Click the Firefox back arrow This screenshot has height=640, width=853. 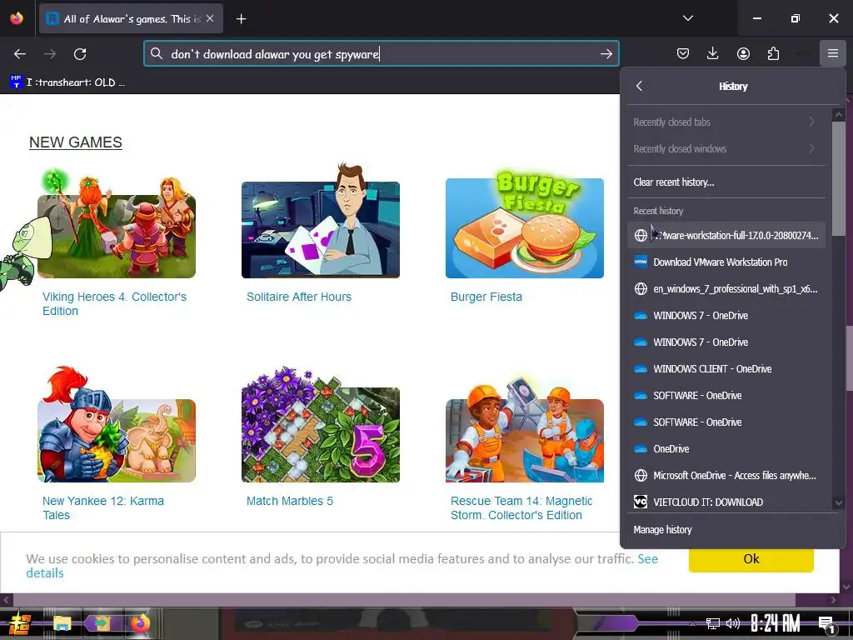click(x=20, y=54)
